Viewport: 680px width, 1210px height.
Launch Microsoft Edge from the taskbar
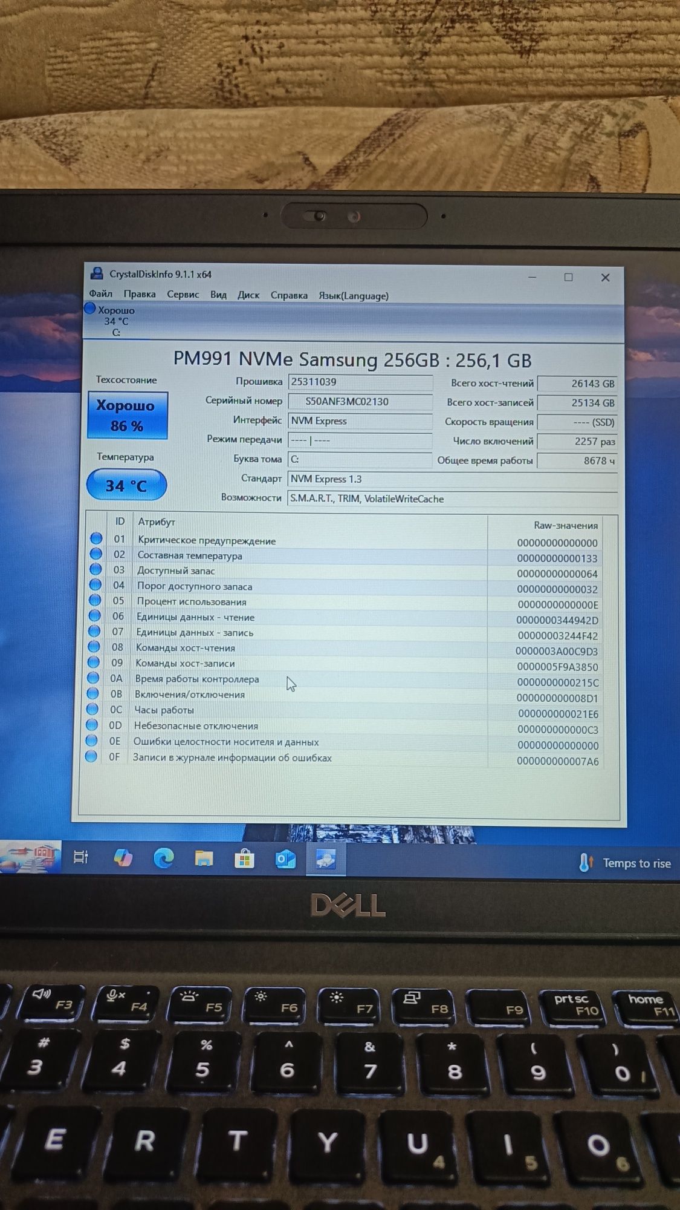point(163,858)
